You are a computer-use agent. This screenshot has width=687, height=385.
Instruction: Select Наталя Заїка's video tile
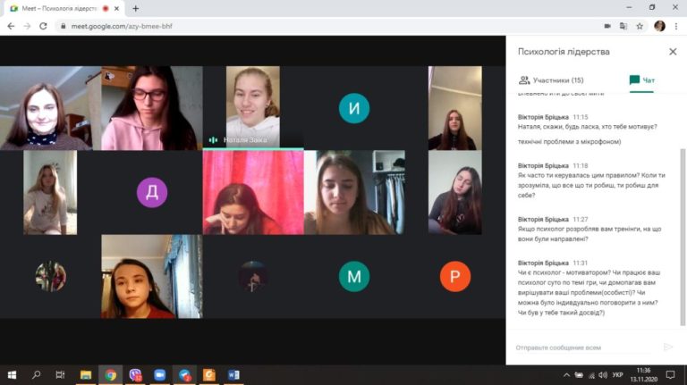252,105
